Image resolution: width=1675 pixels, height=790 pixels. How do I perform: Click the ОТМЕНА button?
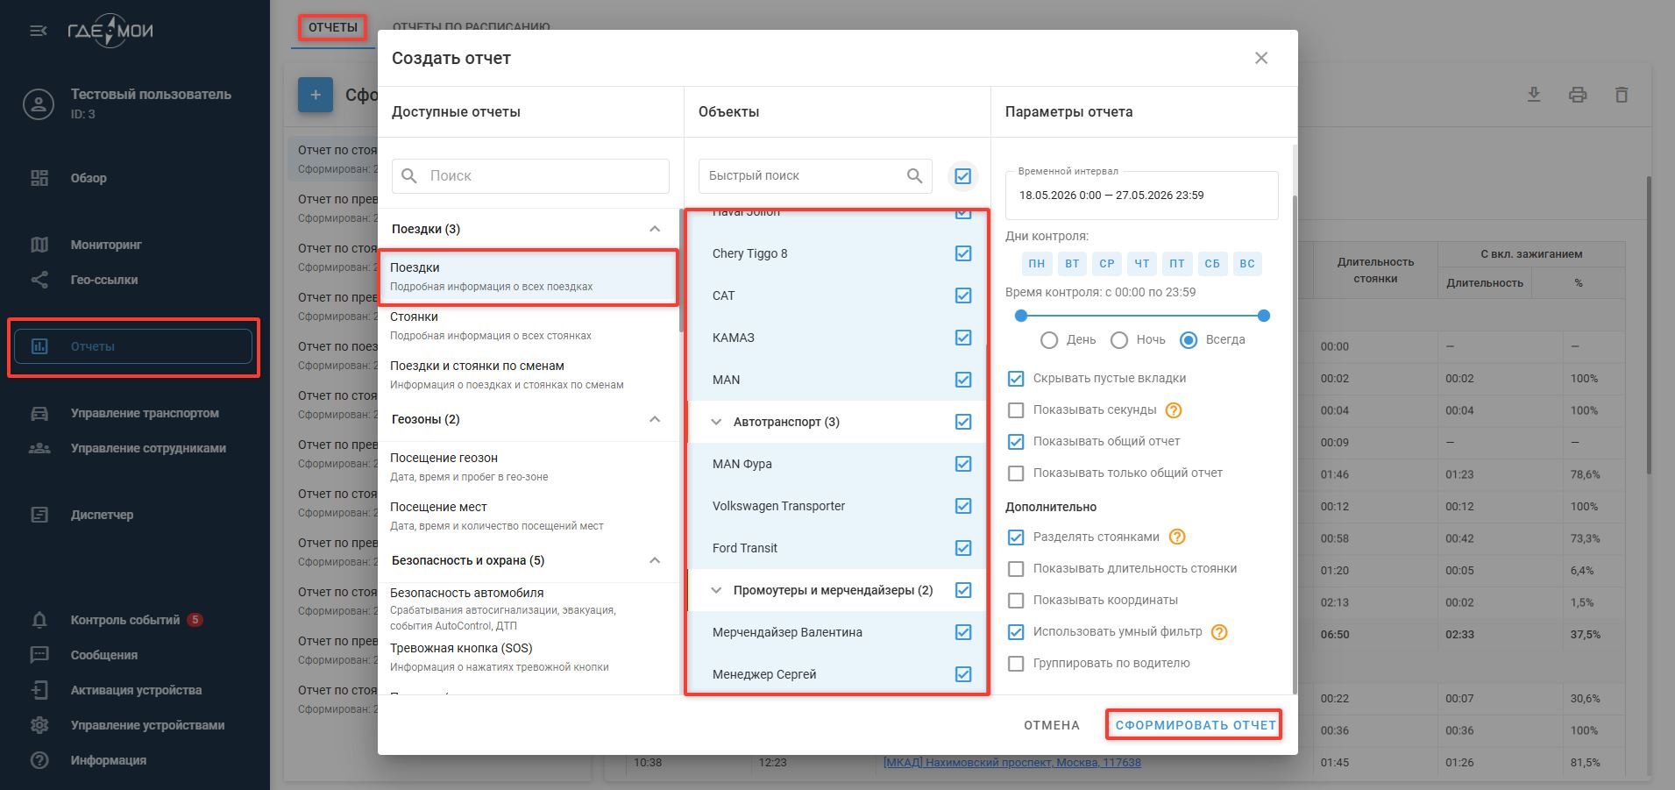[1052, 725]
